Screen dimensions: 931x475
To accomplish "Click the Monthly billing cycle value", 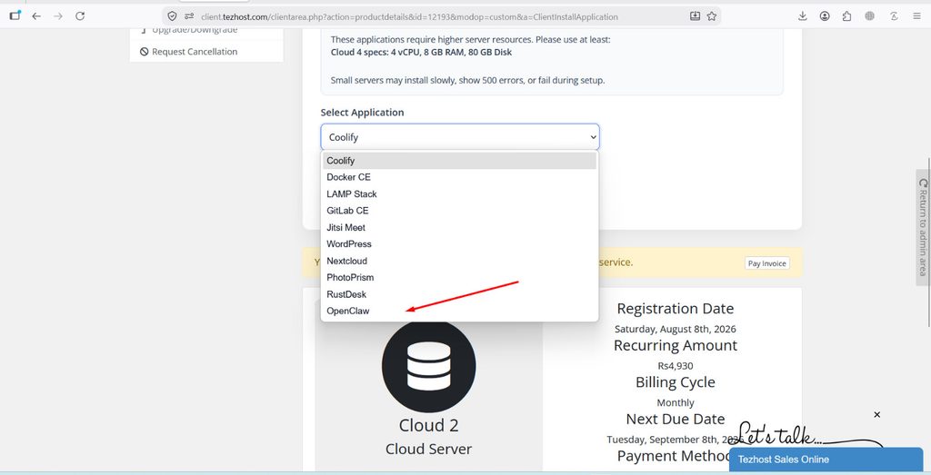I will 676,402.
